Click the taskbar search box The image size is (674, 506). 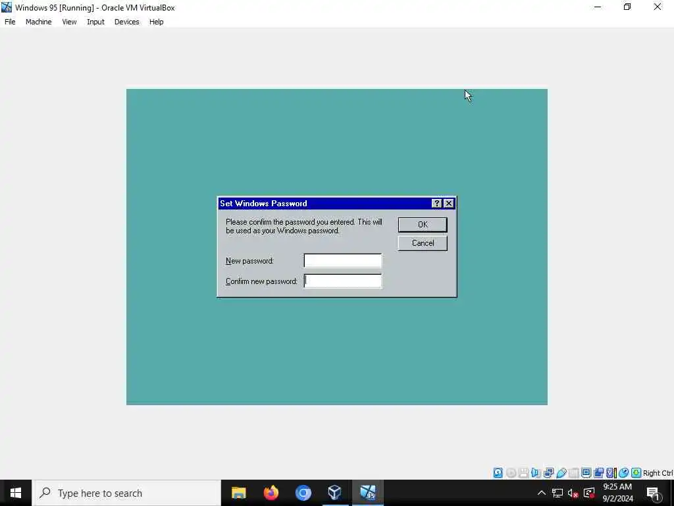126,493
